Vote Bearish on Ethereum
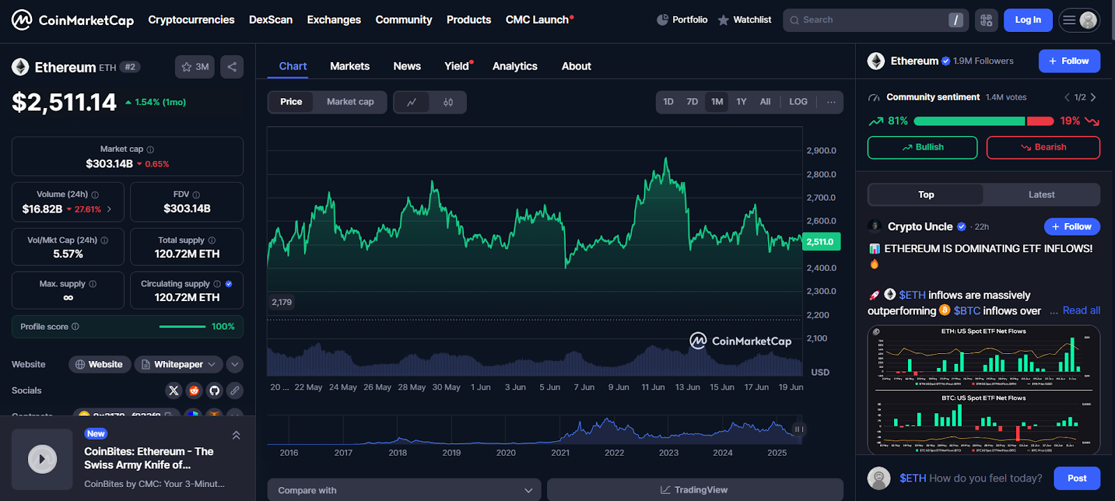The height and width of the screenshot is (501, 1115). tap(1043, 148)
